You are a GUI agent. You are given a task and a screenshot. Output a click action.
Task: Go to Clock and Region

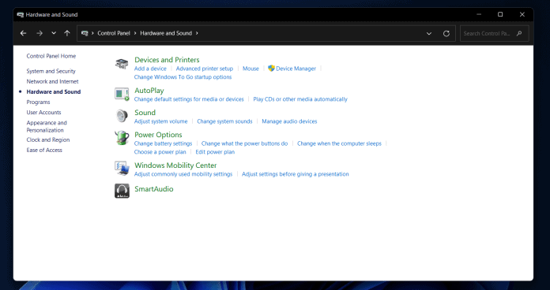(x=48, y=139)
